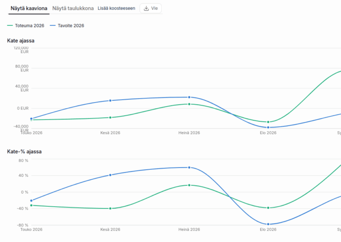
Task: Export data with the Vie button
Action: point(151,8)
